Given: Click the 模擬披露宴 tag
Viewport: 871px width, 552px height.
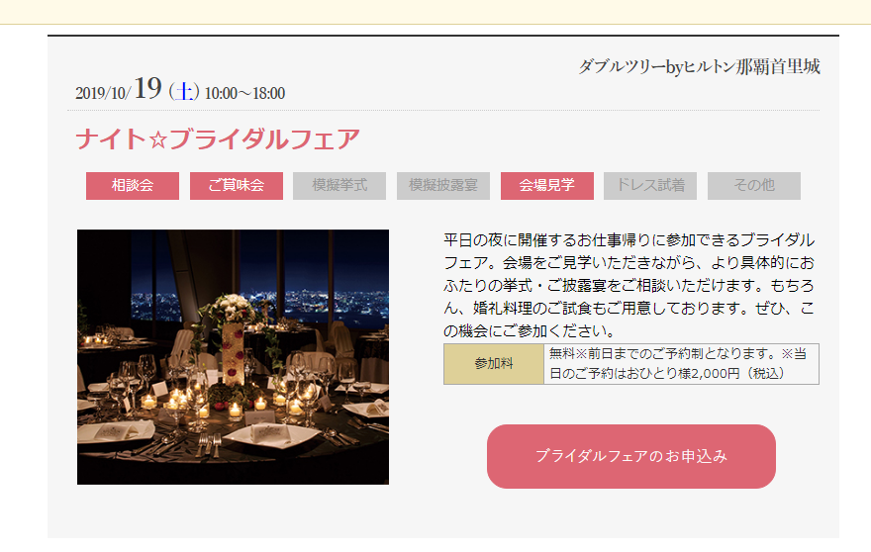Looking at the screenshot, I should pos(443,185).
